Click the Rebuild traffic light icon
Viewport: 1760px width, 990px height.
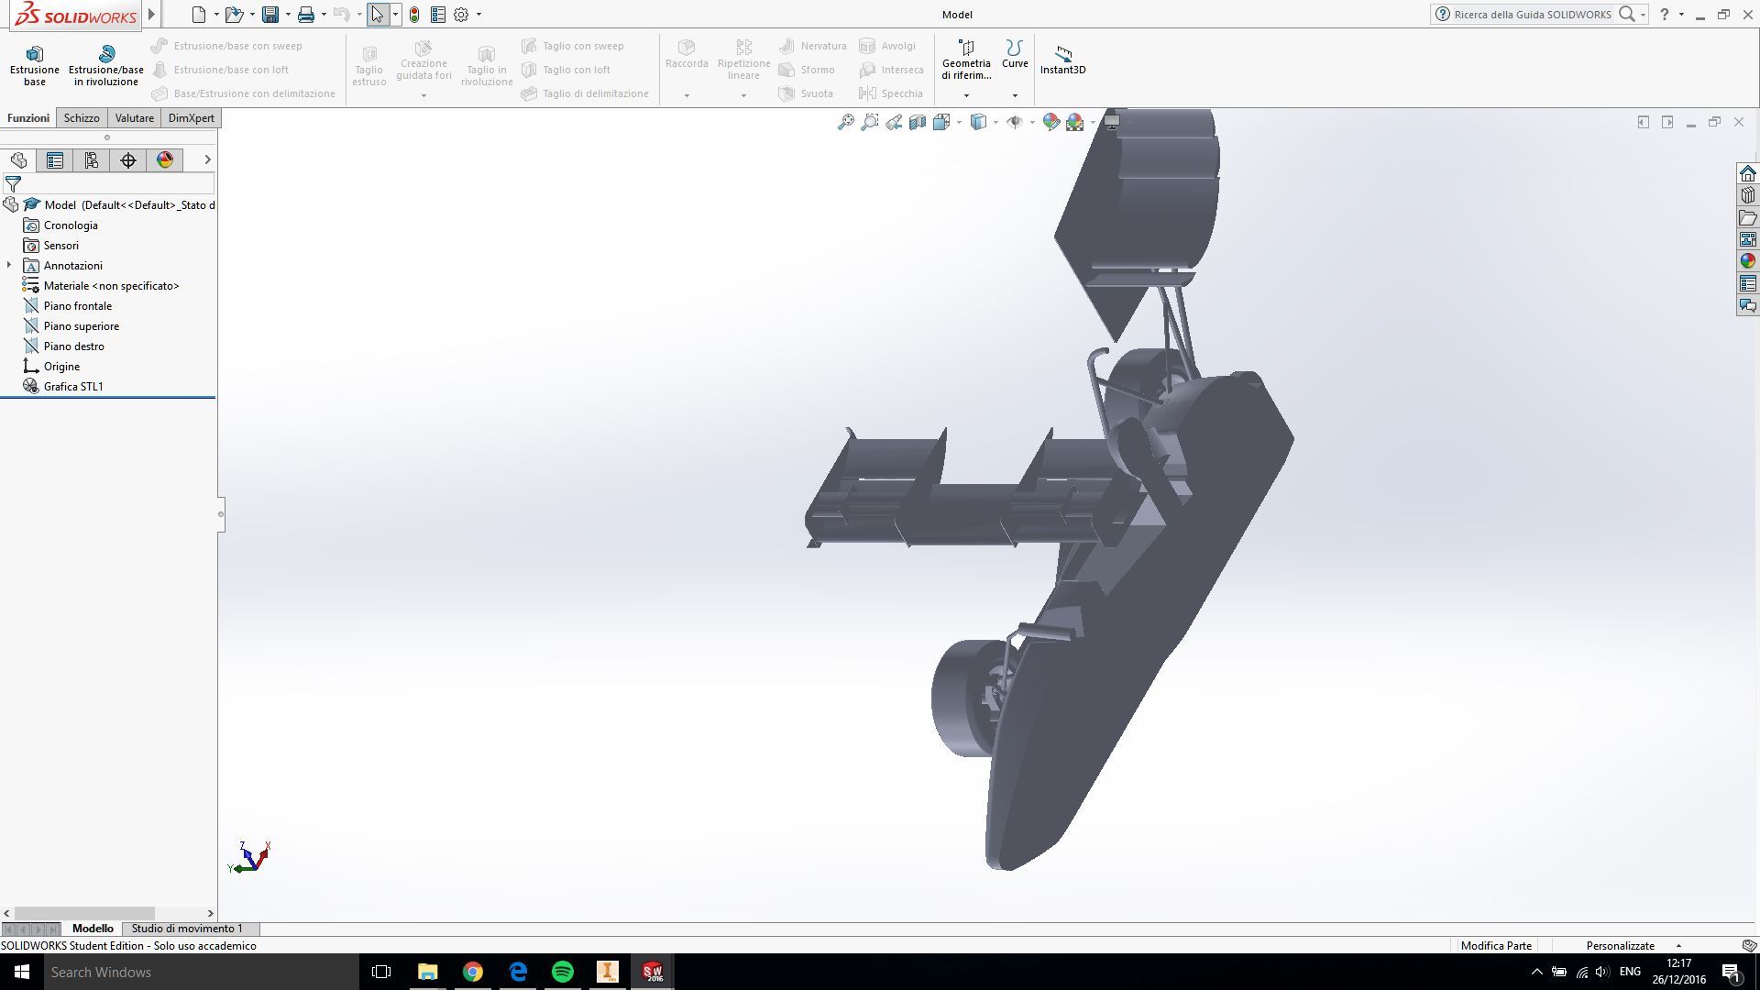click(414, 15)
